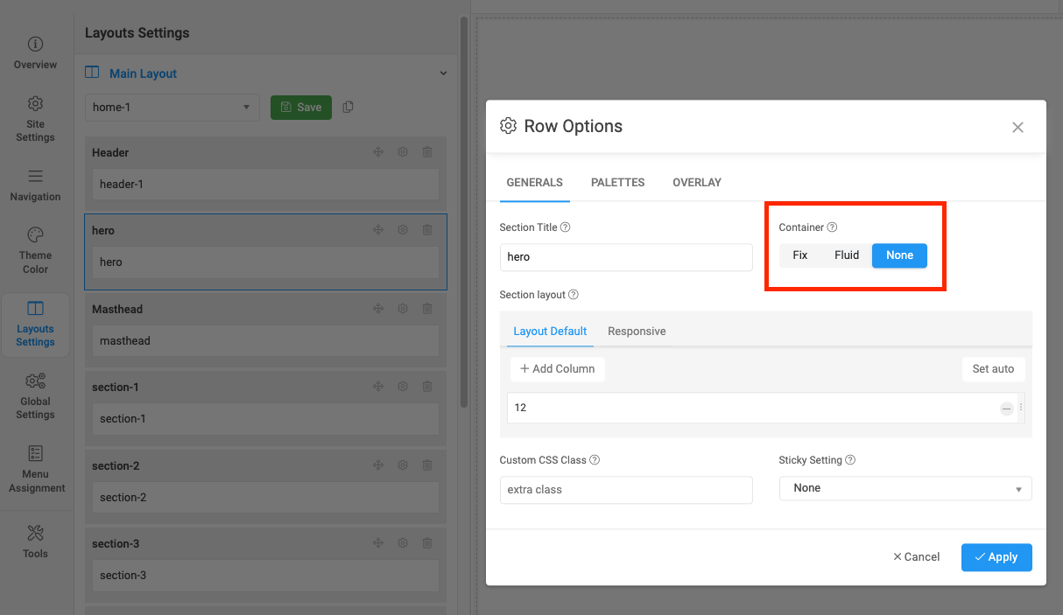Open the Sticky Setting dropdown
Screen dimensions: 1063x615
tap(905, 488)
